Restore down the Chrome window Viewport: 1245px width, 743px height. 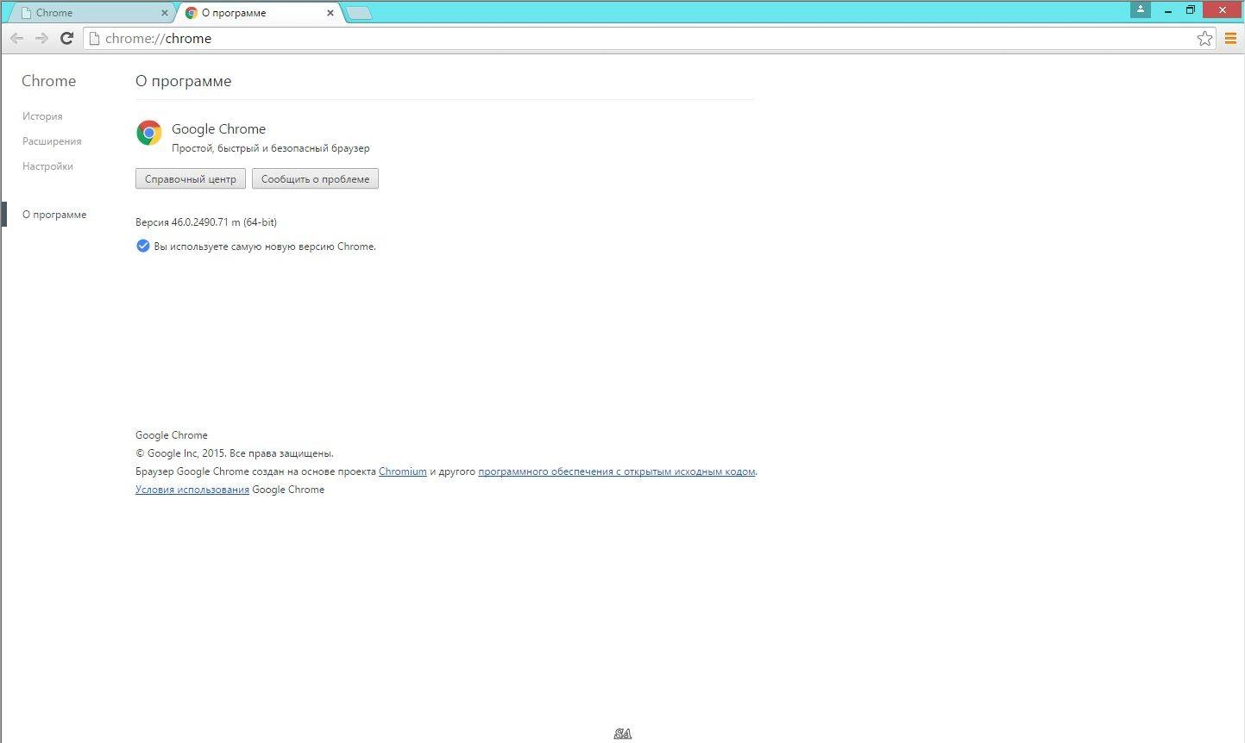(x=1191, y=10)
